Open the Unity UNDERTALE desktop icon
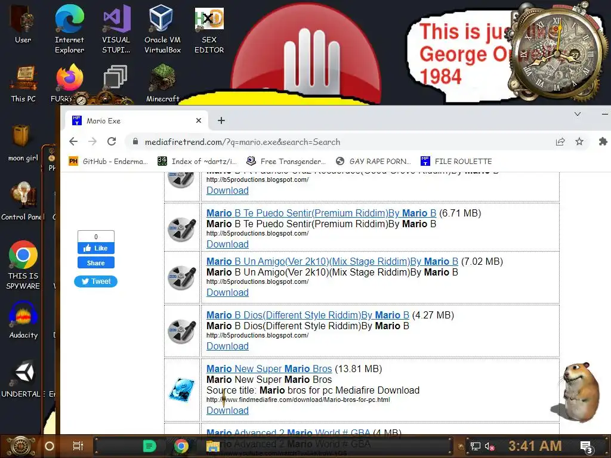 tap(23, 379)
